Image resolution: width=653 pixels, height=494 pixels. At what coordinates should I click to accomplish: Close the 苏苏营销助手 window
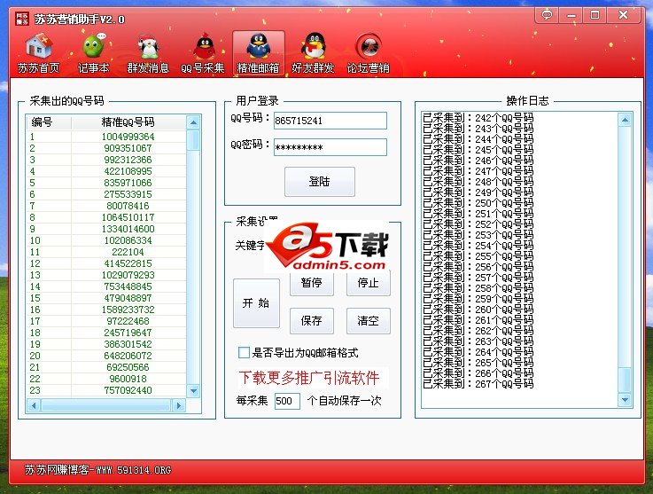pyautogui.click(x=624, y=15)
